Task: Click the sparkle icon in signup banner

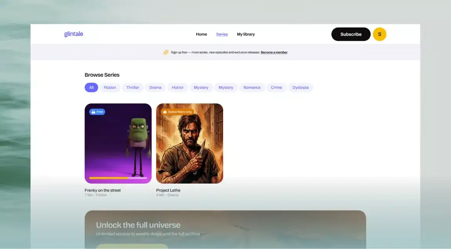Action: click(166, 52)
